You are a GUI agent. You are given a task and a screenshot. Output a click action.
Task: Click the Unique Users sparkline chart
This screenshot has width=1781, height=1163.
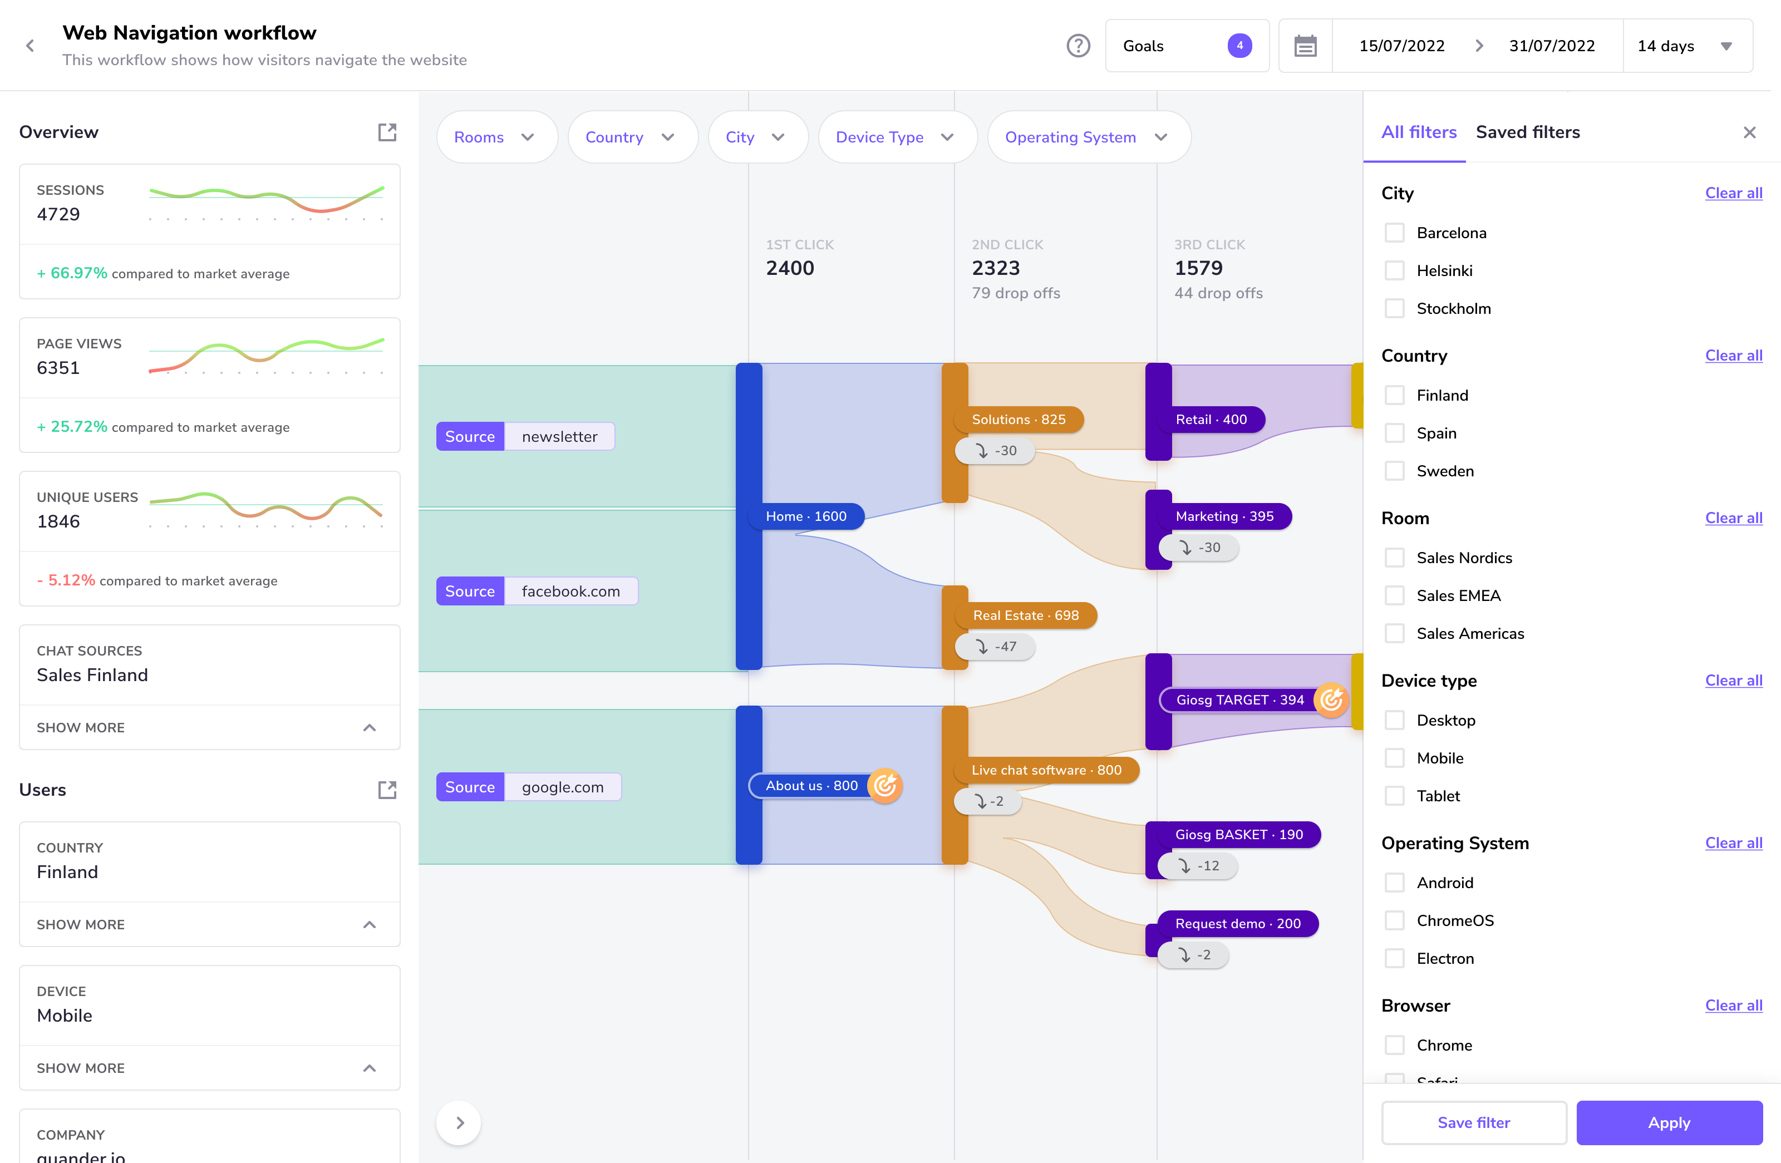(267, 510)
